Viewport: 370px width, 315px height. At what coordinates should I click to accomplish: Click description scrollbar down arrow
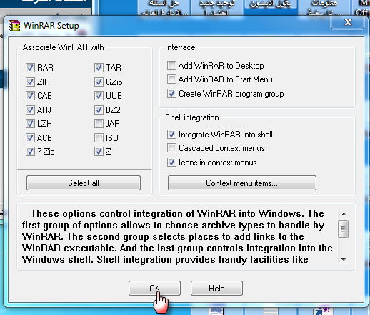pos(344,260)
